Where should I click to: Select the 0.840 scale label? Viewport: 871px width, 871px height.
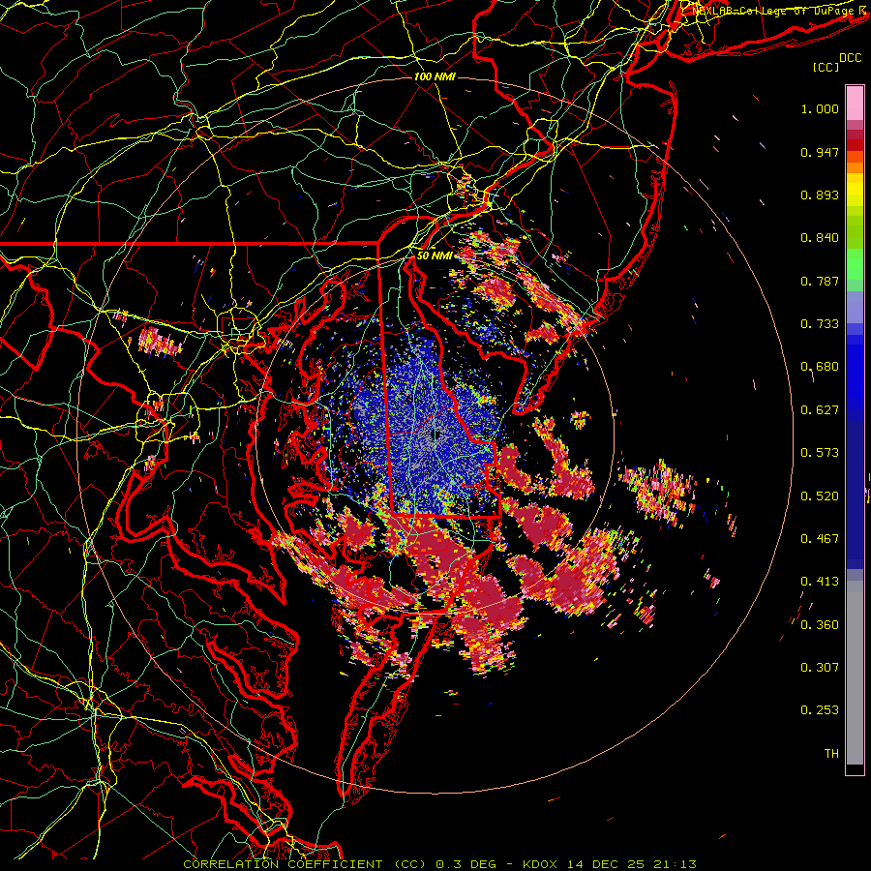click(x=820, y=238)
